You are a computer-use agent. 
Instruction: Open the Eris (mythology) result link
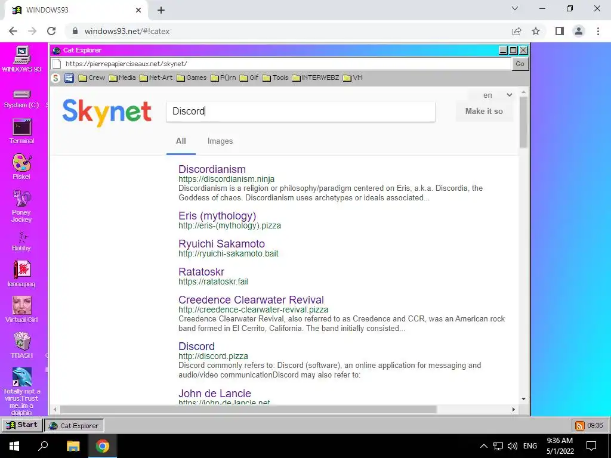tap(217, 216)
